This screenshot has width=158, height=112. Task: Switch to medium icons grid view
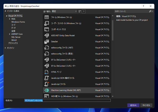tap(80, 11)
